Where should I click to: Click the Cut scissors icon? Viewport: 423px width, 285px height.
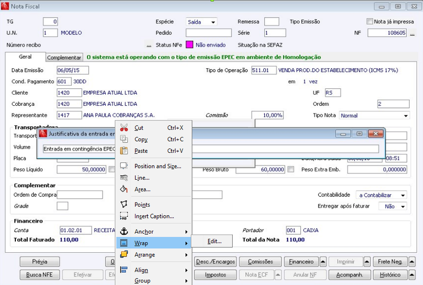(x=124, y=127)
